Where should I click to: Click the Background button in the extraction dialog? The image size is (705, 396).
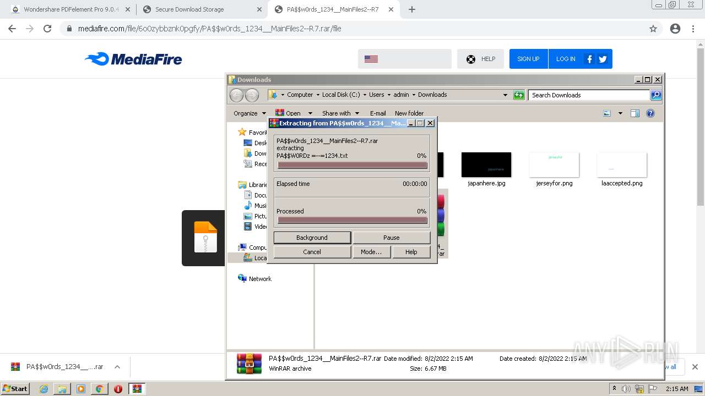click(312, 238)
